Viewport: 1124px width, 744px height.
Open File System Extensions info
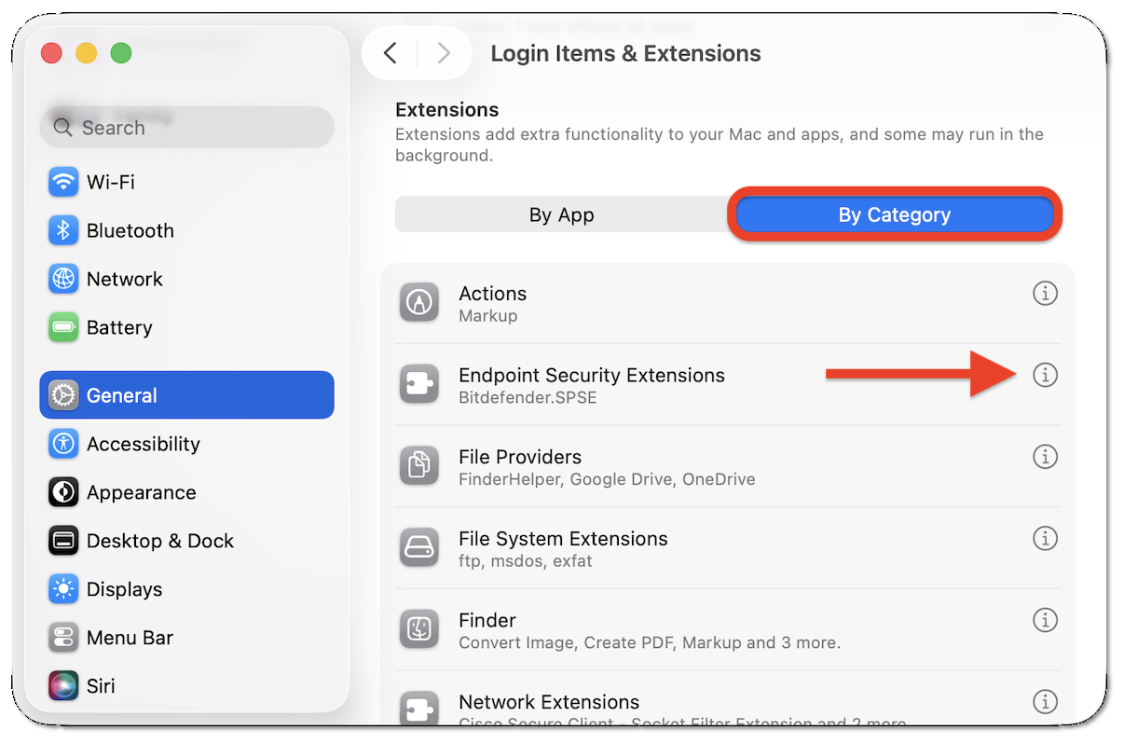[x=1045, y=538]
